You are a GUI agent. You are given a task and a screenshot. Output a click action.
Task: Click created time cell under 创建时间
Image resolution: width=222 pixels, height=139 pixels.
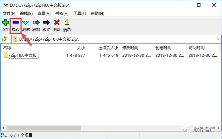click(170, 55)
